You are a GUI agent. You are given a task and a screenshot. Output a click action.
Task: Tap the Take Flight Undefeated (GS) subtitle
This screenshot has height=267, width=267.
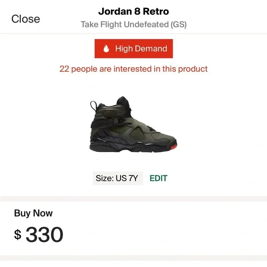133,24
